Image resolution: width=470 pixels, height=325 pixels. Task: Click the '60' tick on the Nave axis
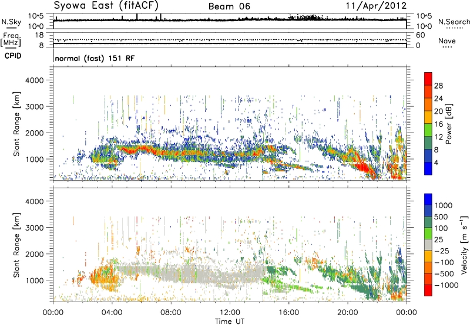[x=420, y=35]
